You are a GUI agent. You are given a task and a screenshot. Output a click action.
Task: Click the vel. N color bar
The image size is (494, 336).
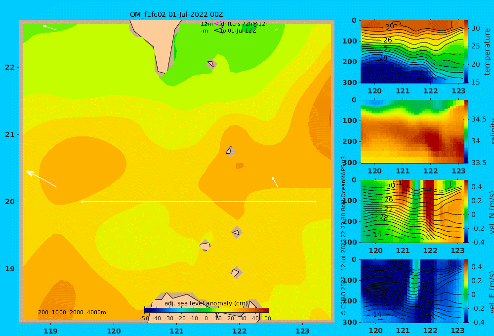pyautogui.click(x=466, y=211)
